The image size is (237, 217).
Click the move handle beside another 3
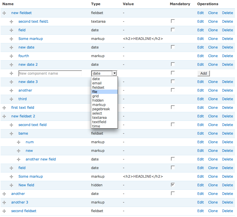pos(4,203)
